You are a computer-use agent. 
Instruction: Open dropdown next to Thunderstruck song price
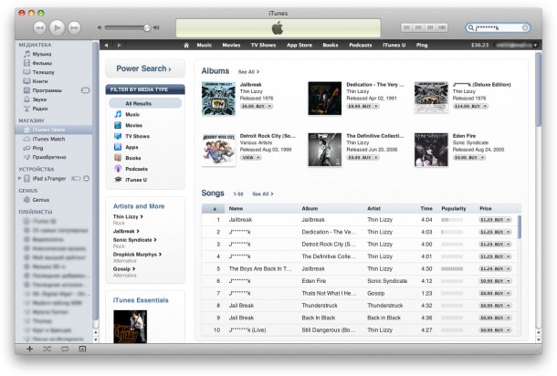click(x=510, y=305)
